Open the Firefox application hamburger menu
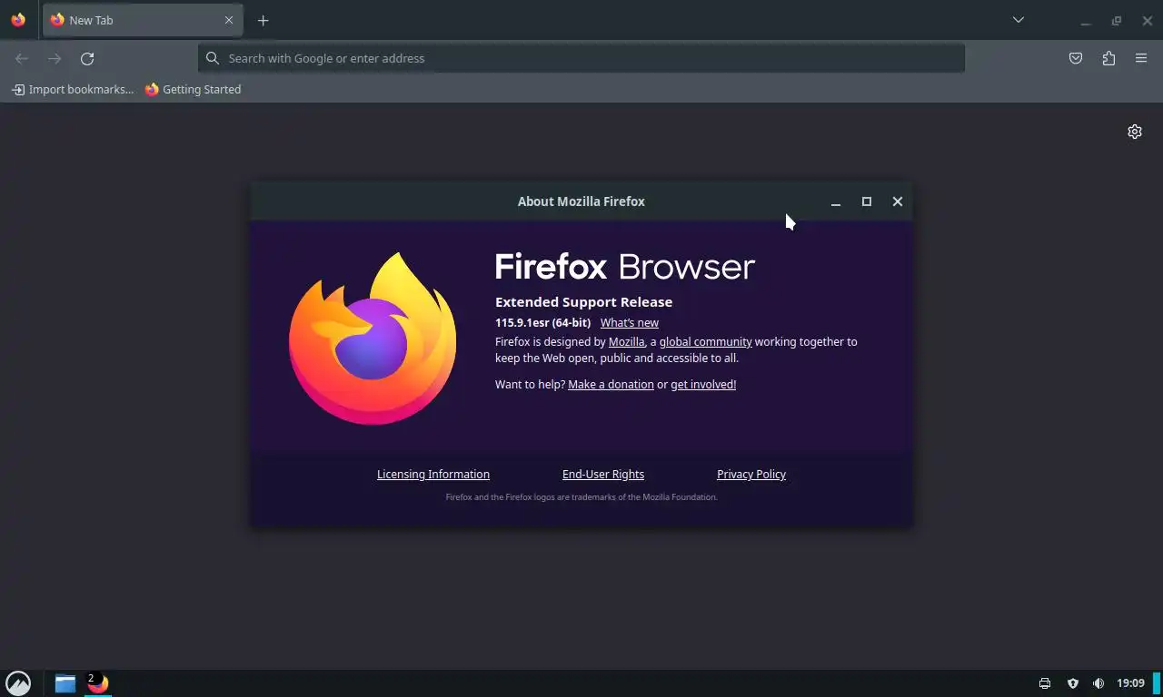 [x=1141, y=58]
